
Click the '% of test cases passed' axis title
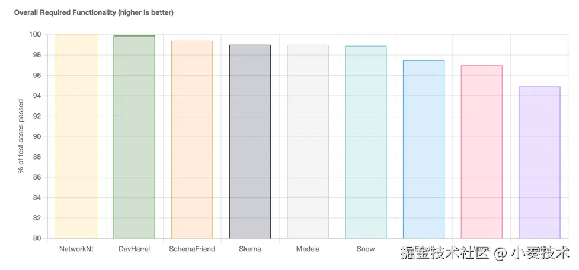click(21, 136)
